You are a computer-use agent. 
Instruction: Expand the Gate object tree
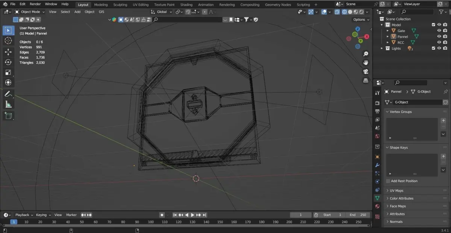pyautogui.click(x=388, y=31)
